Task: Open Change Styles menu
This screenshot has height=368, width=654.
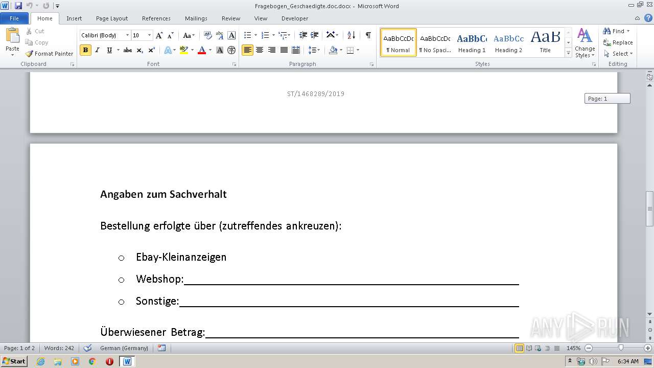Action: 585,43
